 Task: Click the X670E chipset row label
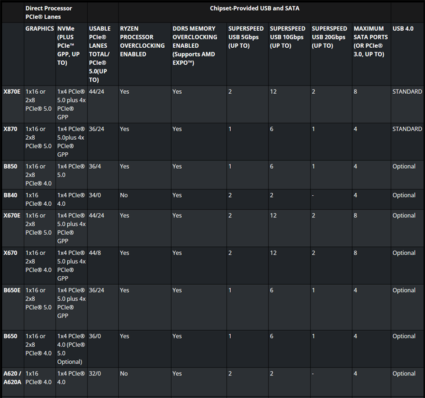pyautogui.click(x=12, y=216)
